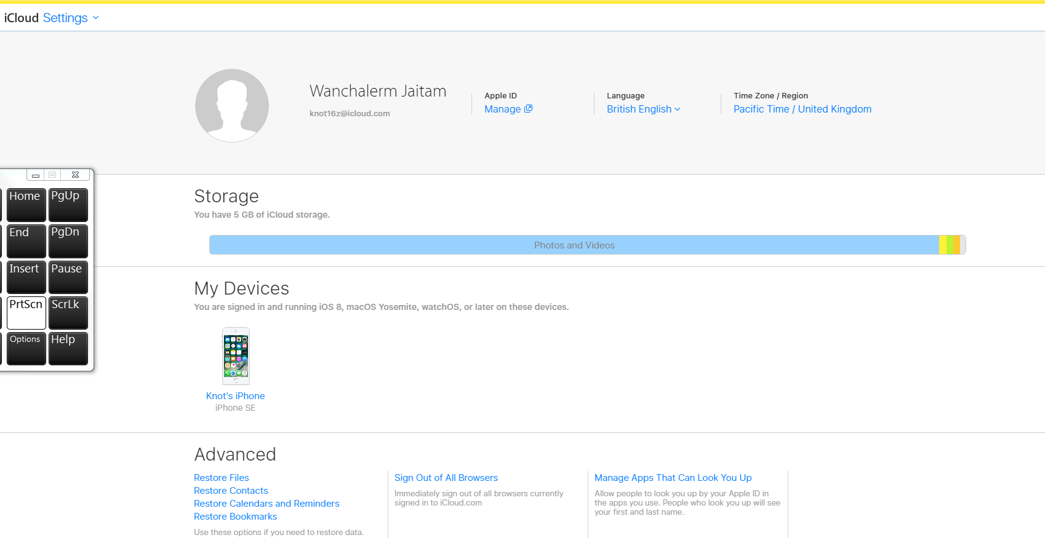Click Restore Contacts
The width and height of the screenshot is (1045, 551).
[231, 491]
